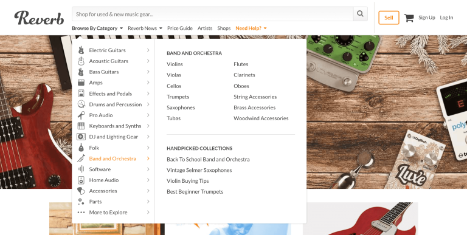467x235 pixels.
Task: Click the Pro Audio microphone icon
Action: (81, 115)
